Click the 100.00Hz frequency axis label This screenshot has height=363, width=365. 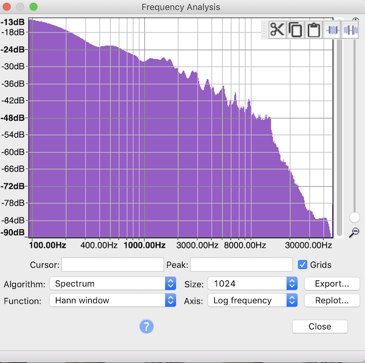point(47,245)
